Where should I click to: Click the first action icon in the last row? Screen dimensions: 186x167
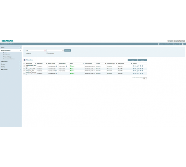(x=134, y=73)
